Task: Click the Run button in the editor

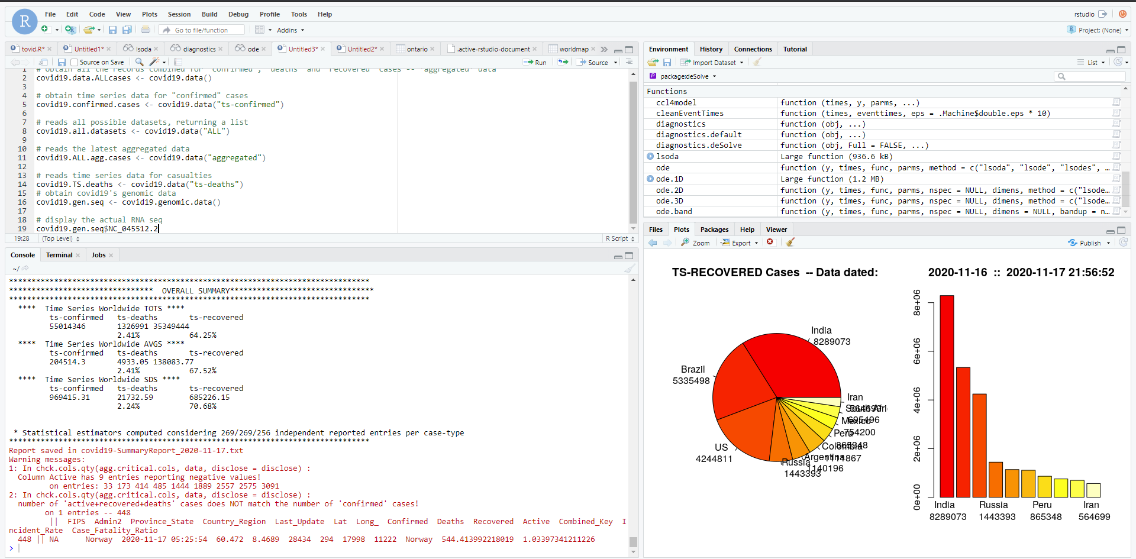Action: pos(535,62)
